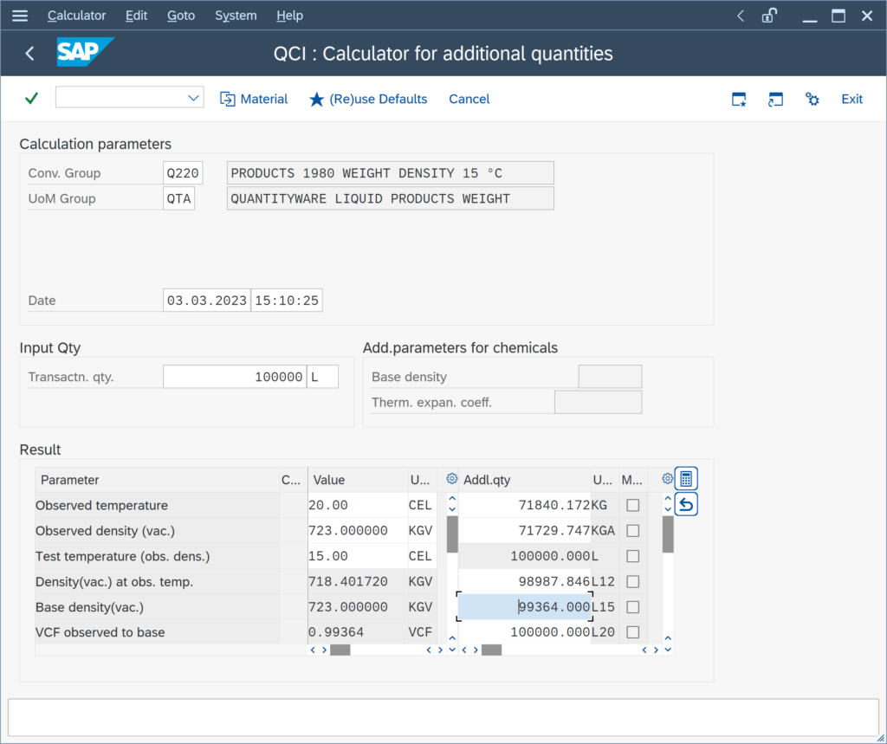The image size is (887, 744).
Task: Open the Edit menu
Action: pos(136,16)
